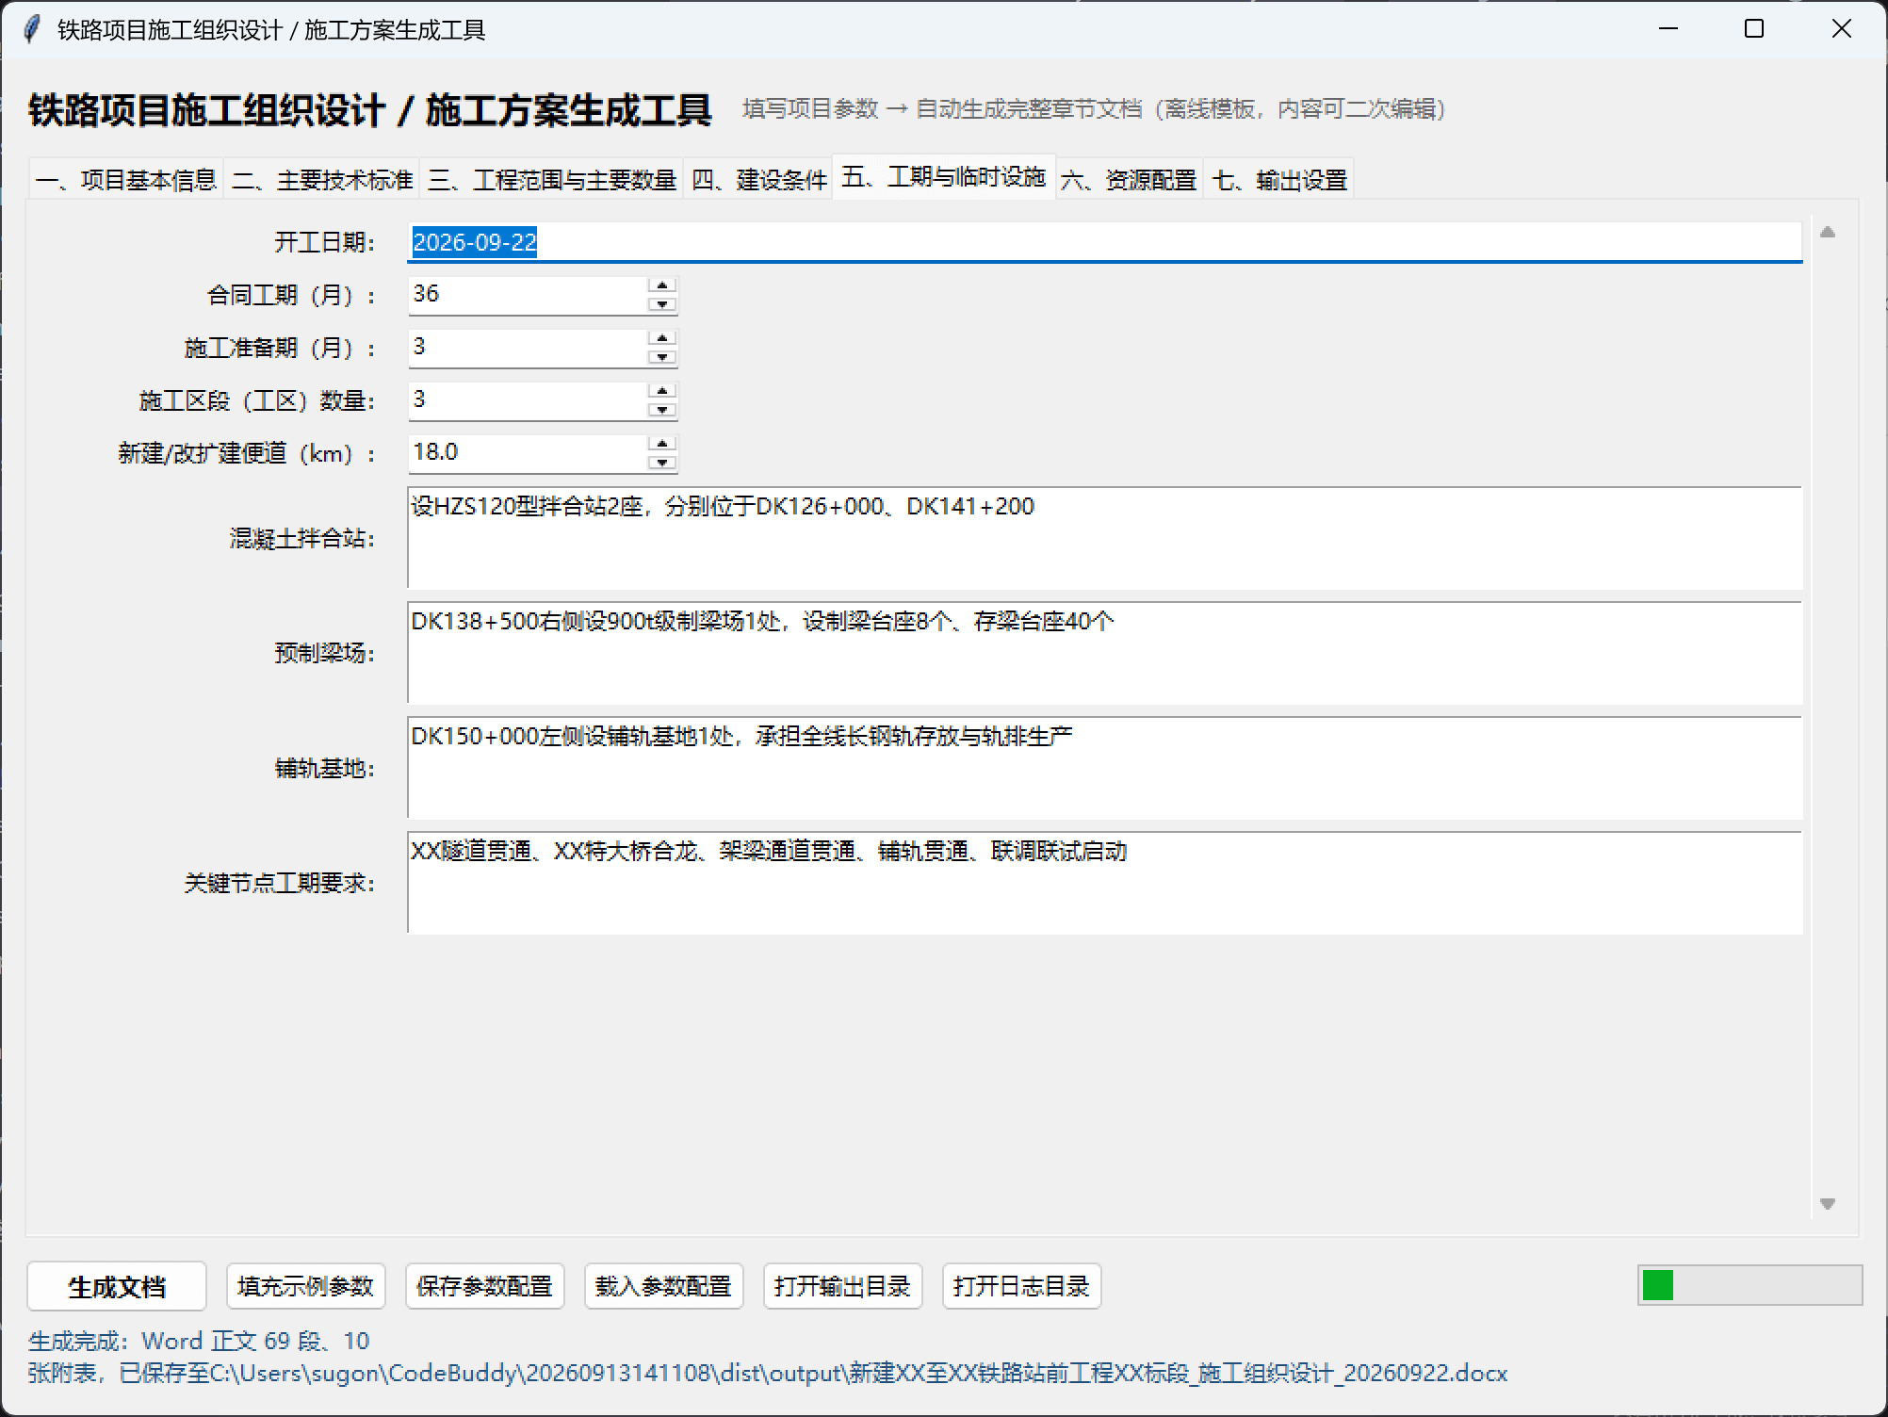
Task: Increase 新建/改扩建便道 km with the up arrow
Action: tap(662, 444)
